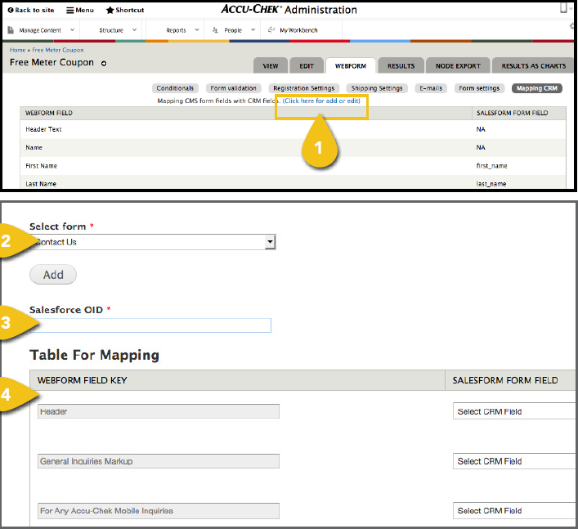Viewport: 578px width, 529px height.
Task: Switch to the EDIT tab
Action: pyautogui.click(x=307, y=66)
